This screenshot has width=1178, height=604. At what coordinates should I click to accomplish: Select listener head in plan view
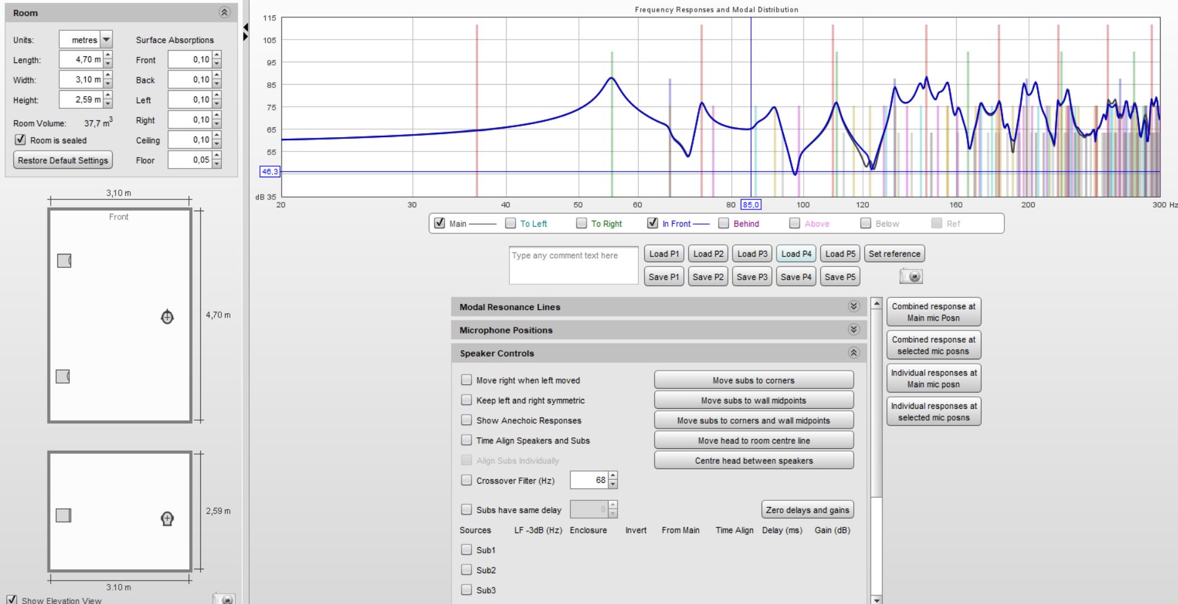point(167,317)
